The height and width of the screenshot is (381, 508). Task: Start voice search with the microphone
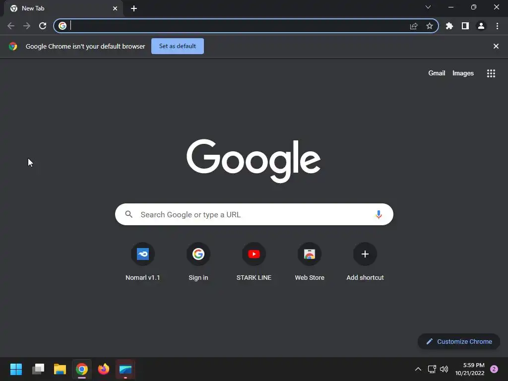379,214
